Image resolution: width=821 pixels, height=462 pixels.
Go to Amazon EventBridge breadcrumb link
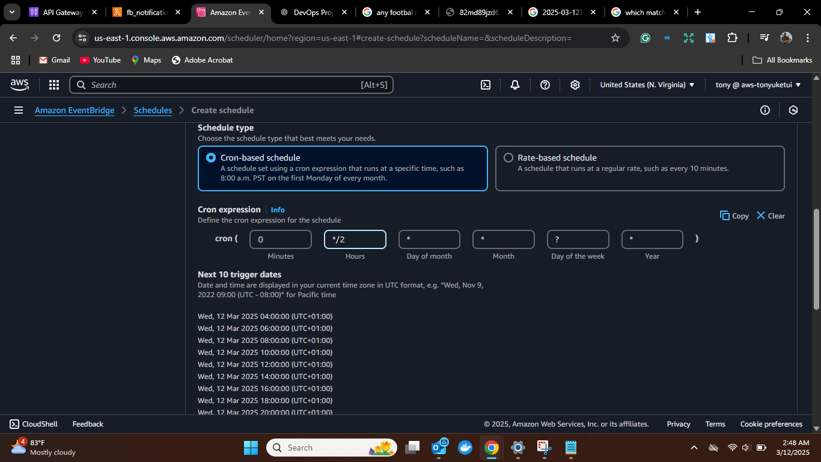pyautogui.click(x=75, y=110)
